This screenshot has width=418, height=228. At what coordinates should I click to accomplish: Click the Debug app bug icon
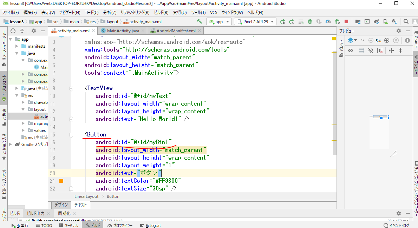[310, 21]
